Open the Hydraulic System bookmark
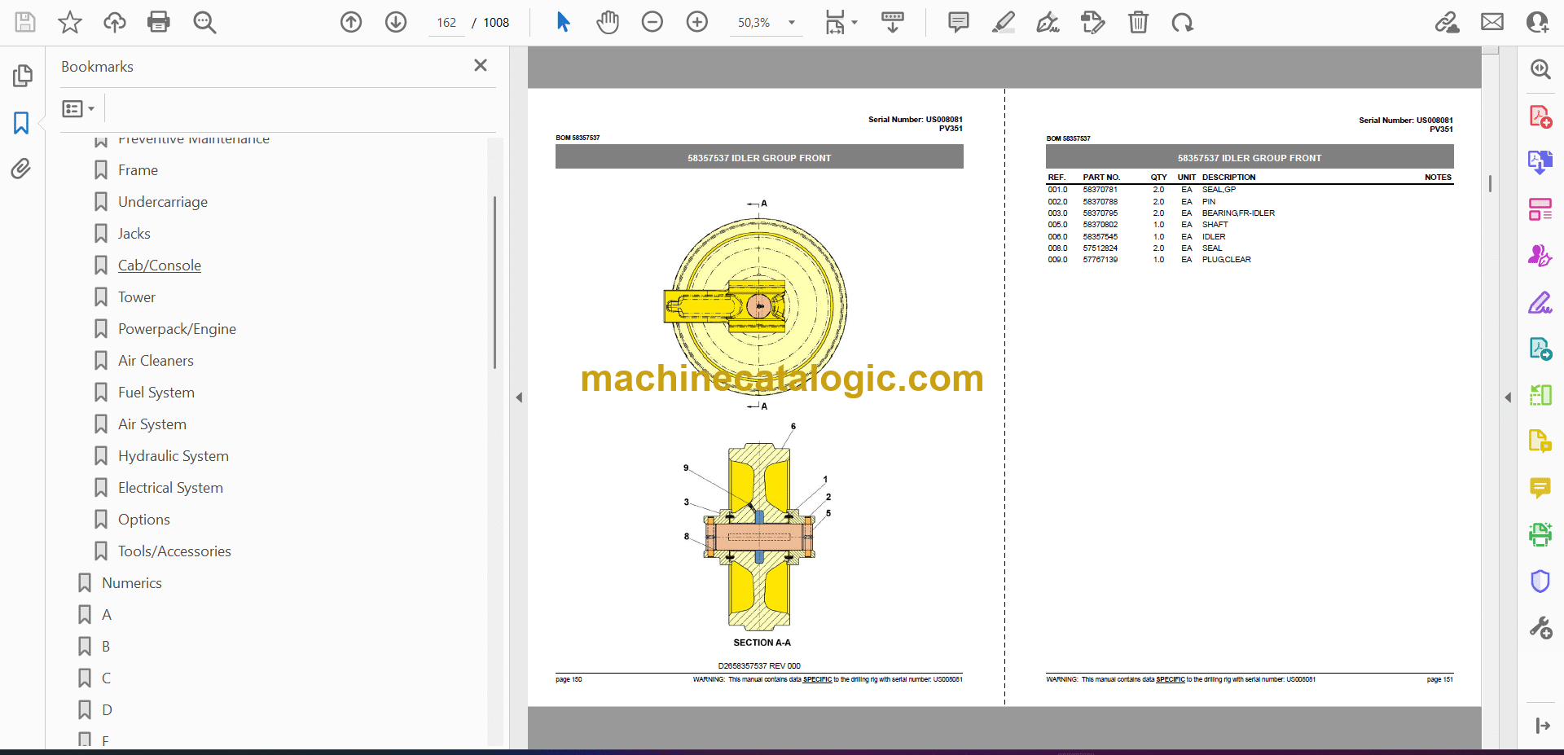 [173, 456]
